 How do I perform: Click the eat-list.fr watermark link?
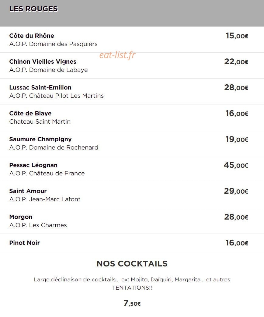117,55
